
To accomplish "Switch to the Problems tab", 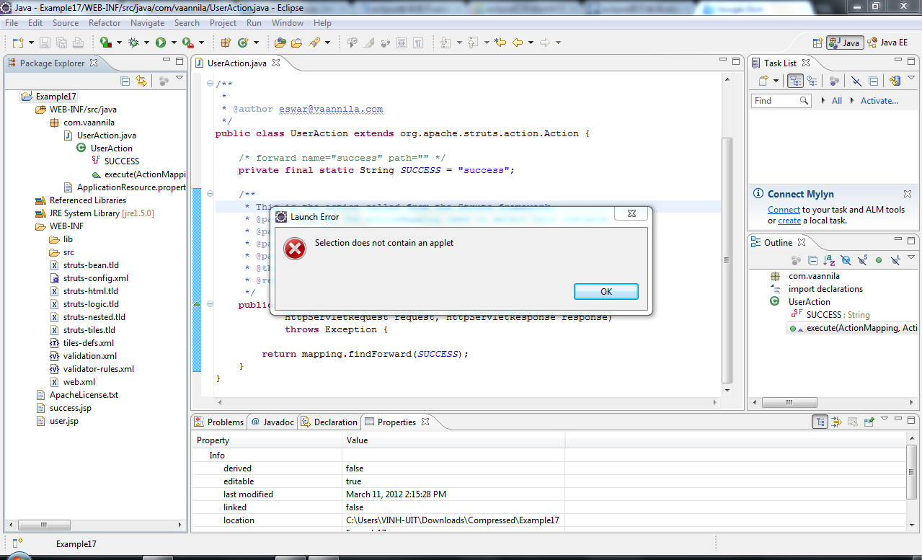I will coord(219,422).
